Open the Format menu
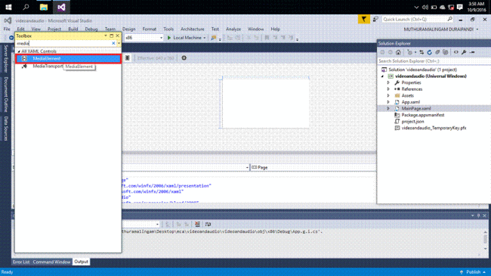 [x=149, y=29]
